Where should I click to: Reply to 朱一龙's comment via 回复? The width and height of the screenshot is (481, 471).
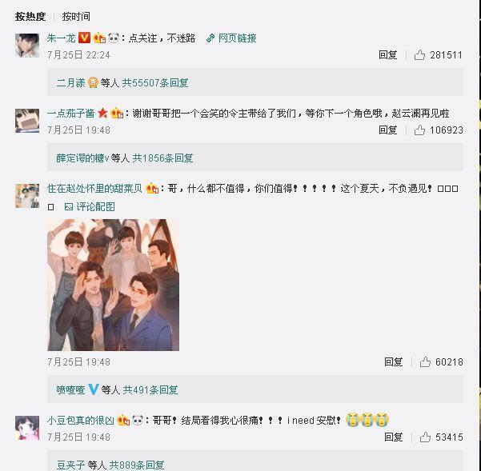coord(387,55)
